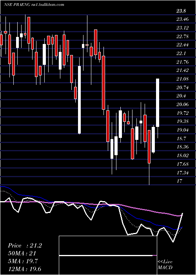The height and width of the screenshot is (275, 196).
Task: Click the 18.02 price axis label
Action: tap(183, 156)
